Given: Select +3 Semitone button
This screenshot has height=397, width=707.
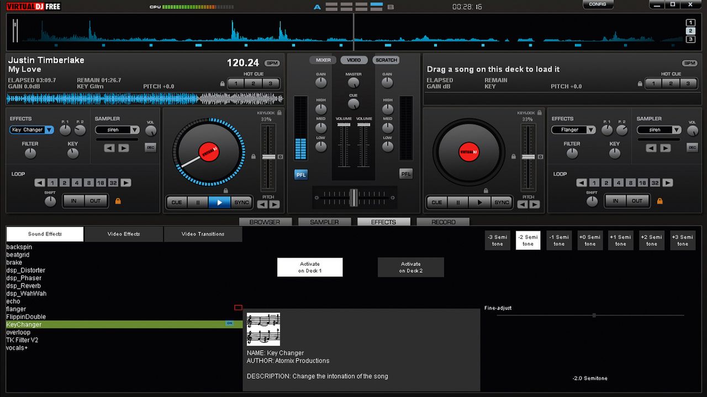Looking at the screenshot, I should coord(683,240).
